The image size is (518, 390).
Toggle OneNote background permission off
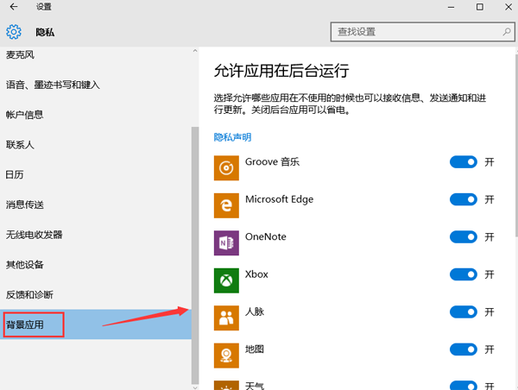pyautogui.click(x=464, y=237)
